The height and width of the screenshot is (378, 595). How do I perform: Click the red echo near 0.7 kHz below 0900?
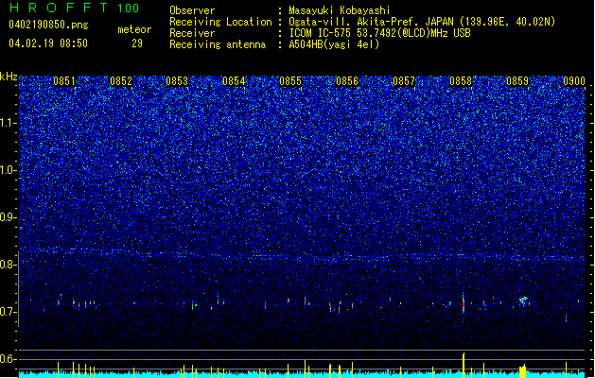[567, 318]
